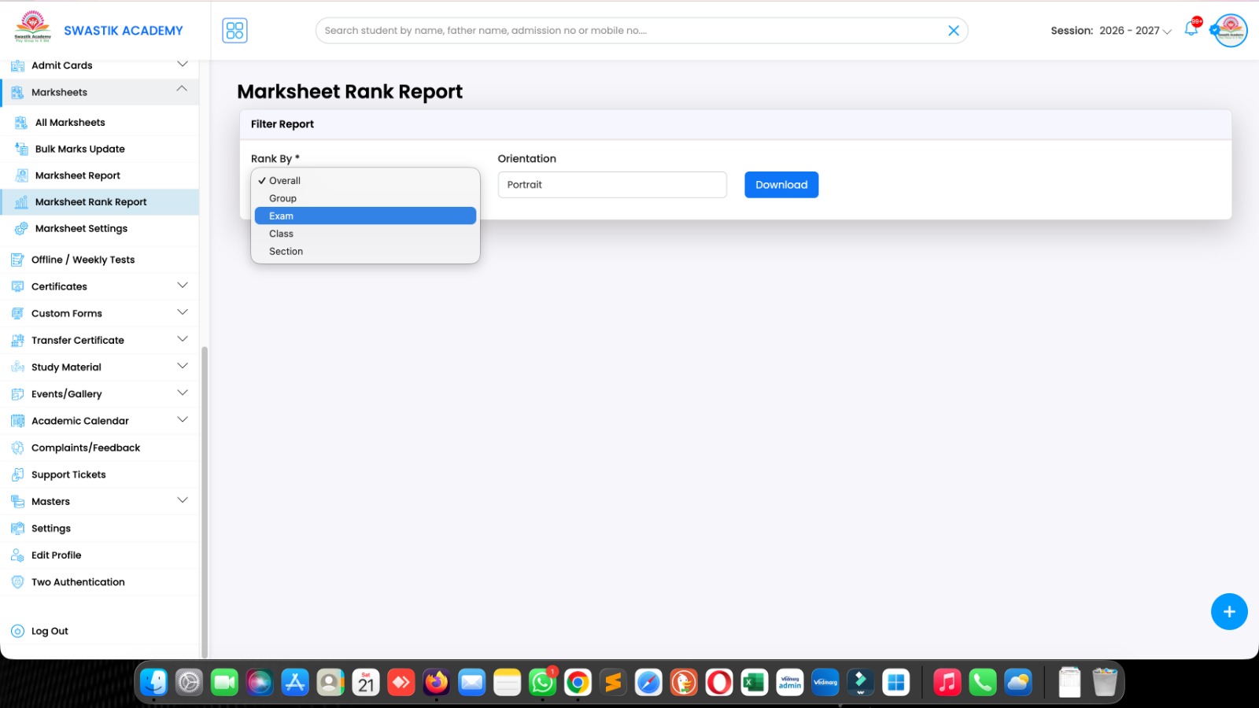Image resolution: width=1259 pixels, height=708 pixels.
Task: Select Exam in Rank By list
Action: [x=365, y=216]
